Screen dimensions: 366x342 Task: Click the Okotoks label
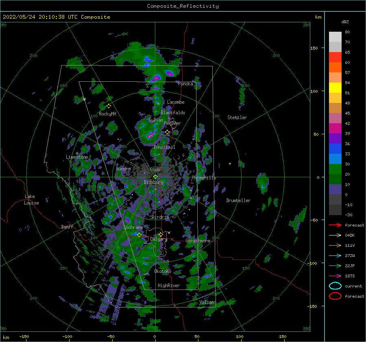[163, 271]
